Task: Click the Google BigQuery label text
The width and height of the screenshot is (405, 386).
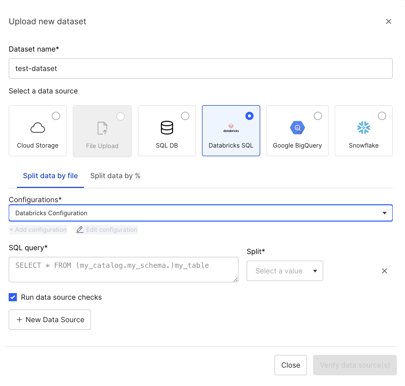Action: (297, 146)
